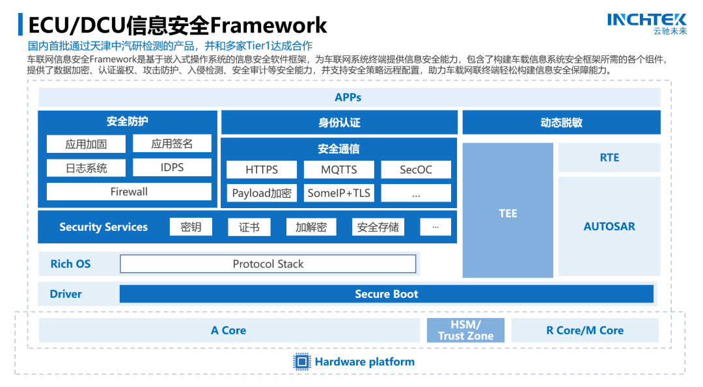Expand the Security Services ellipsis item
This screenshot has width=703, height=387.
coord(435,226)
